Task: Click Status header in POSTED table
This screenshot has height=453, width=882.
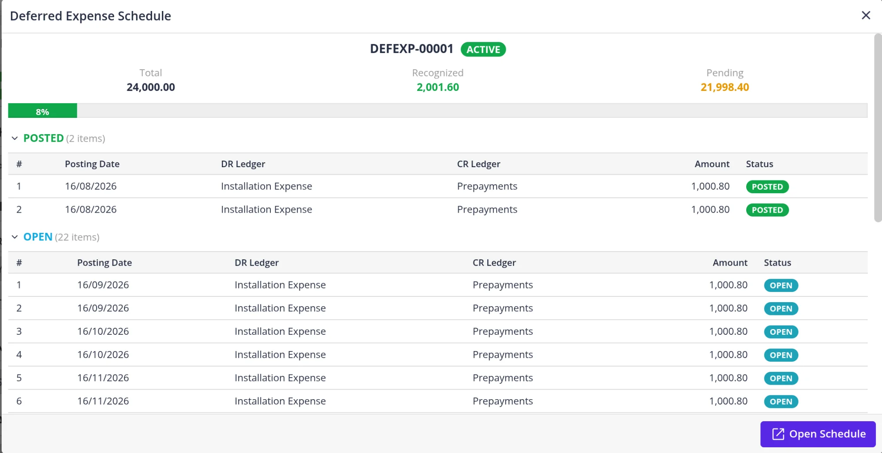Action: [x=759, y=164]
